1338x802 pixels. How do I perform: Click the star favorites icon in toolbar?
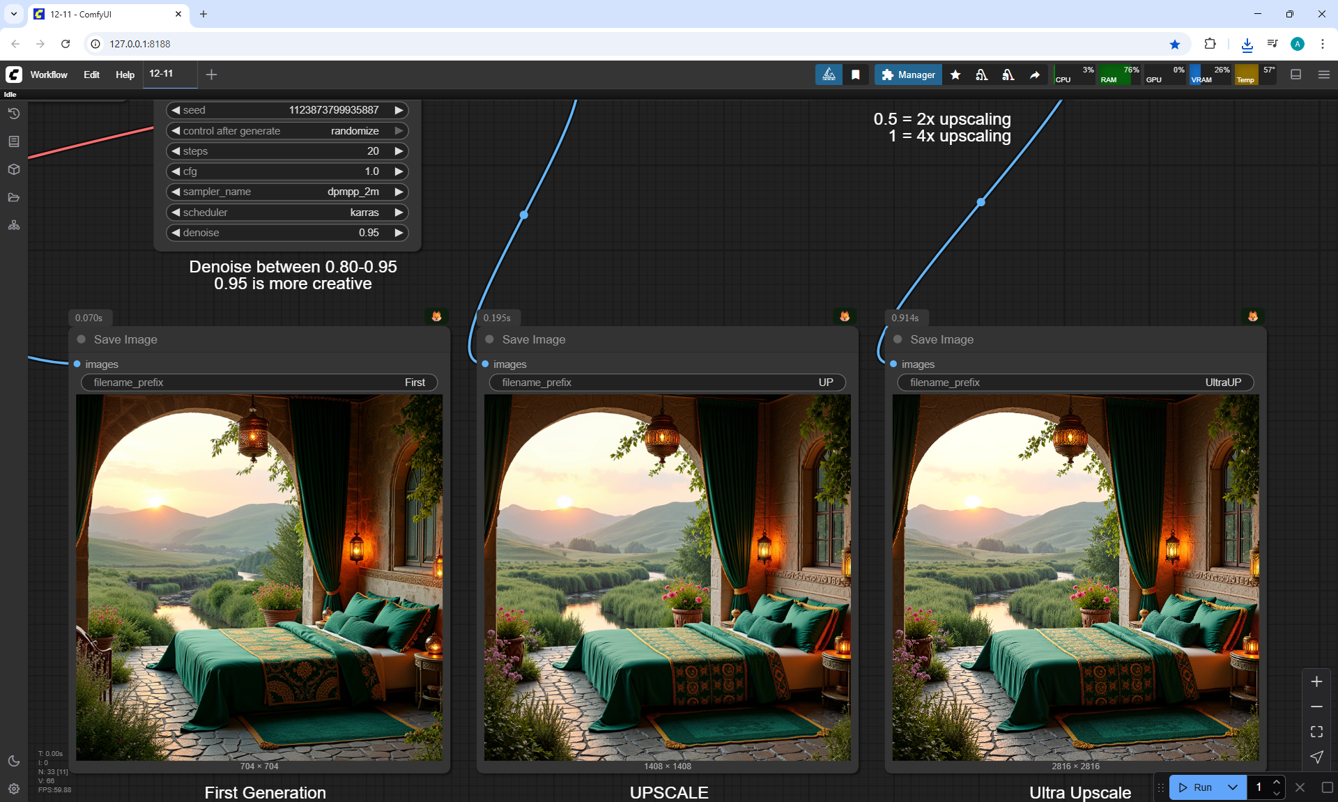[955, 75]
